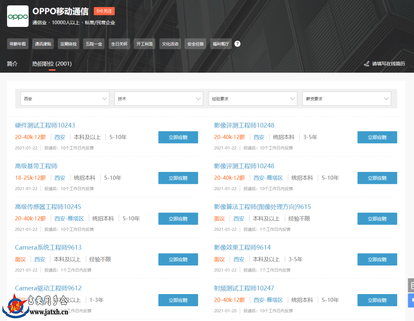The width and height of the screenshot is (414, 321).
Task: Open 影像评测工程师10248 job in 西安-雁塔区
Action: (244, 166)
